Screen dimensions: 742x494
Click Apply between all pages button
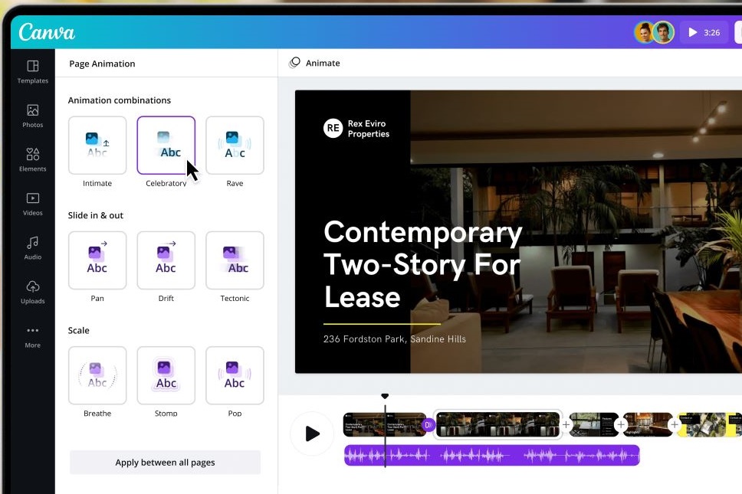click(165, 463)
